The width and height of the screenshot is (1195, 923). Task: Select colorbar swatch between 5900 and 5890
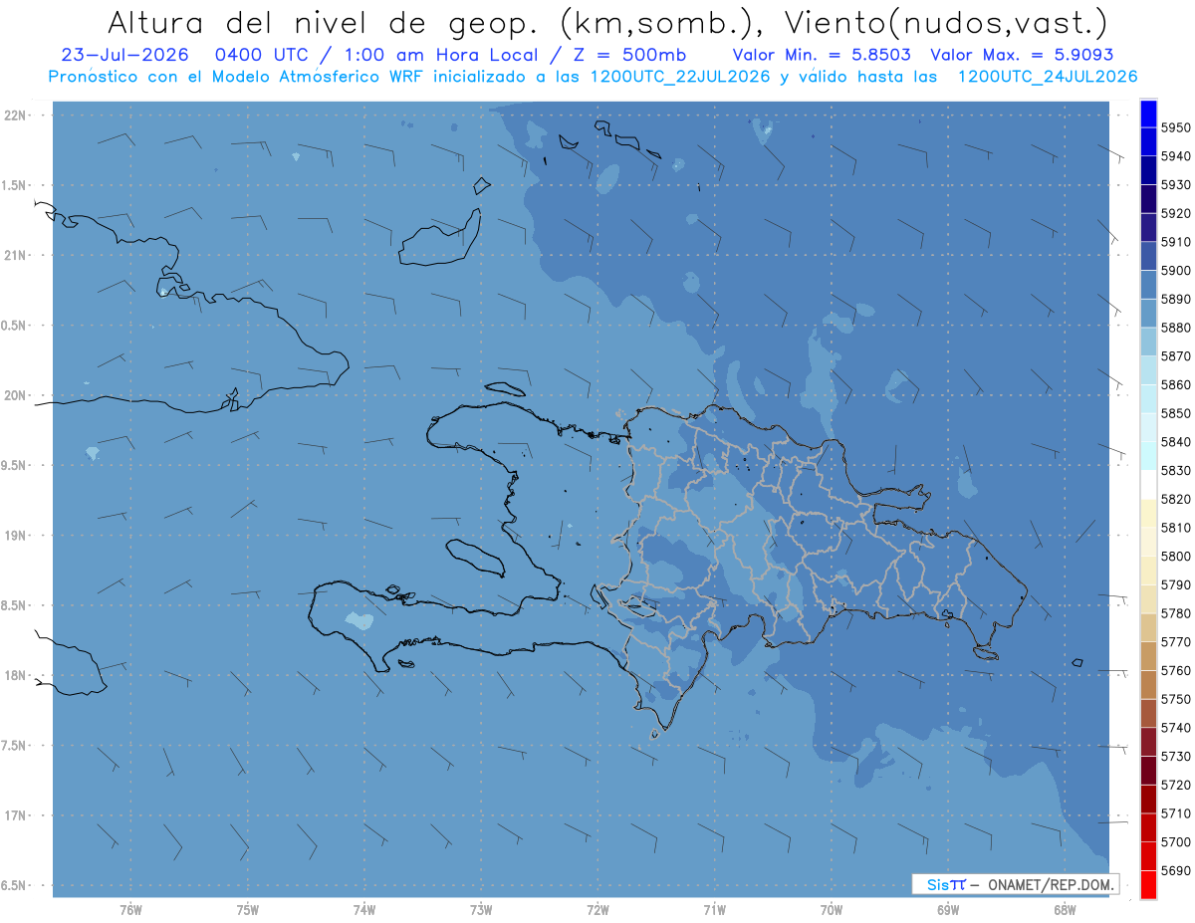pos(1148,285)
